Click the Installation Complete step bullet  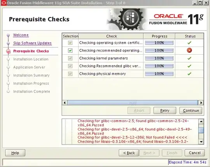(x=8, y=91)
